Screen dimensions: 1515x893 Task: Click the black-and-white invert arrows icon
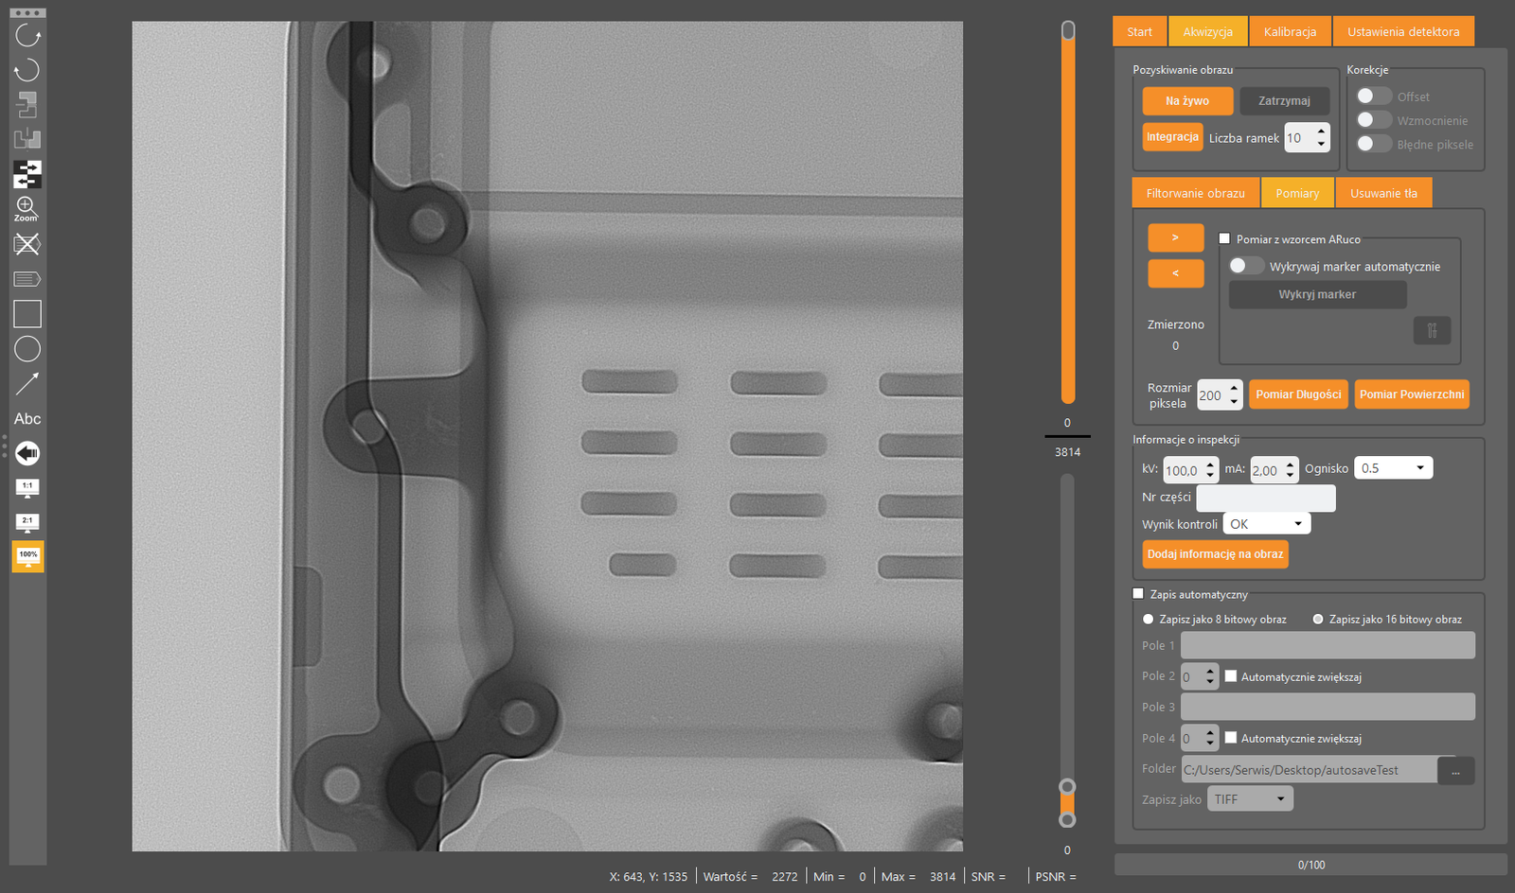pyautogui.click(x=27, y=174)
